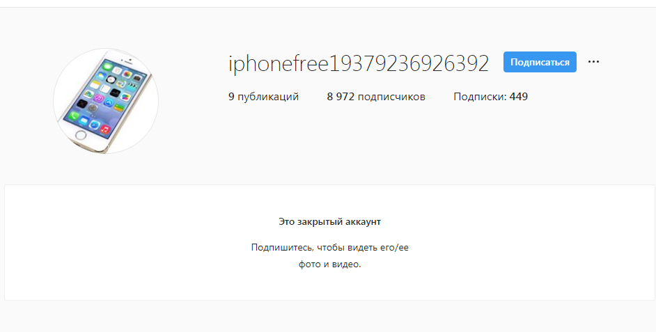Click the Подпишитесь, чтобы видеть его/ее text
This screenshot has width=656, height=332.
pyautogui.click(x=329, y=247)
